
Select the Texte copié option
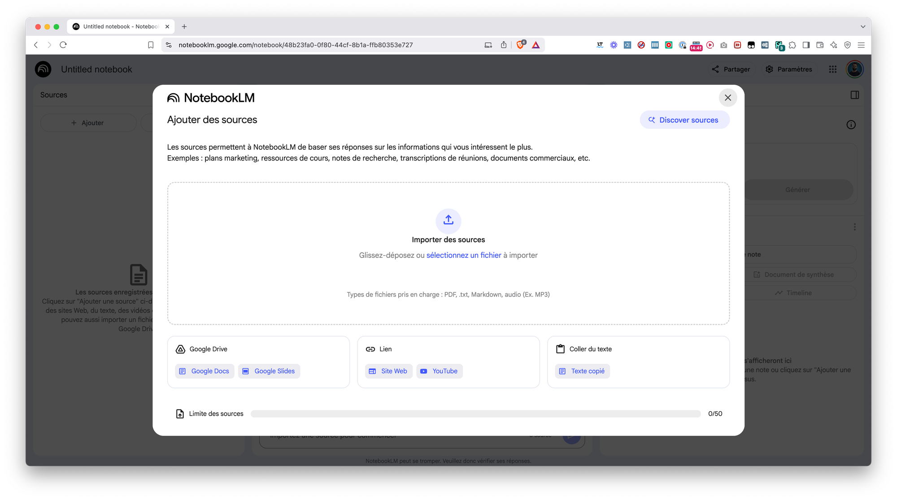tap(582, 371)
